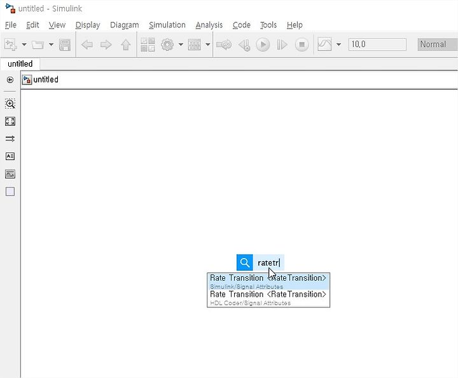Open the Help menu
The height and width of the screenshot is (378, 458).
pos(295,25)
